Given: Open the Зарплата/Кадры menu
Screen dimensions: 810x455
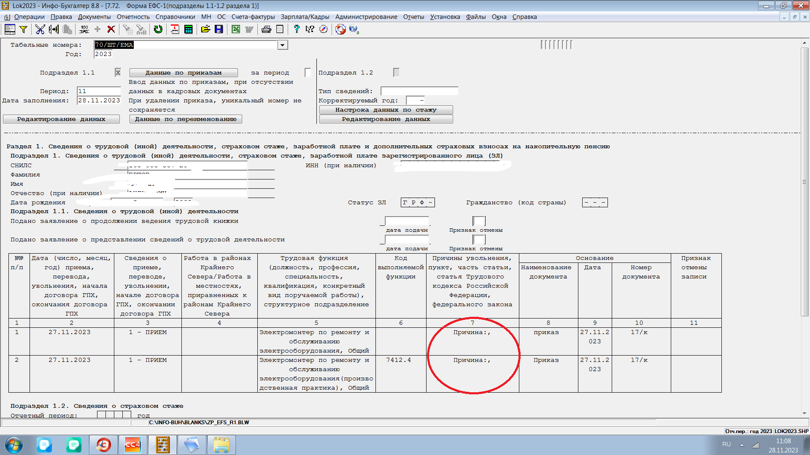Looking at the screenshot, I should 305,17.
